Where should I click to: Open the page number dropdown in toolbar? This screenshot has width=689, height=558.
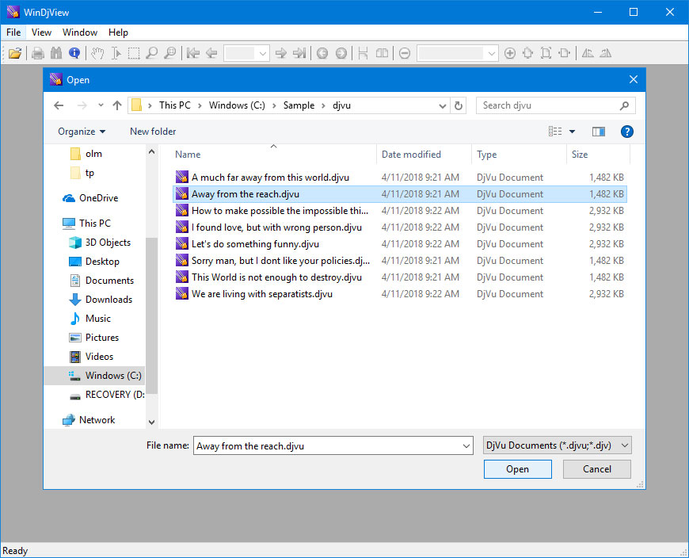tap(263, 54)
